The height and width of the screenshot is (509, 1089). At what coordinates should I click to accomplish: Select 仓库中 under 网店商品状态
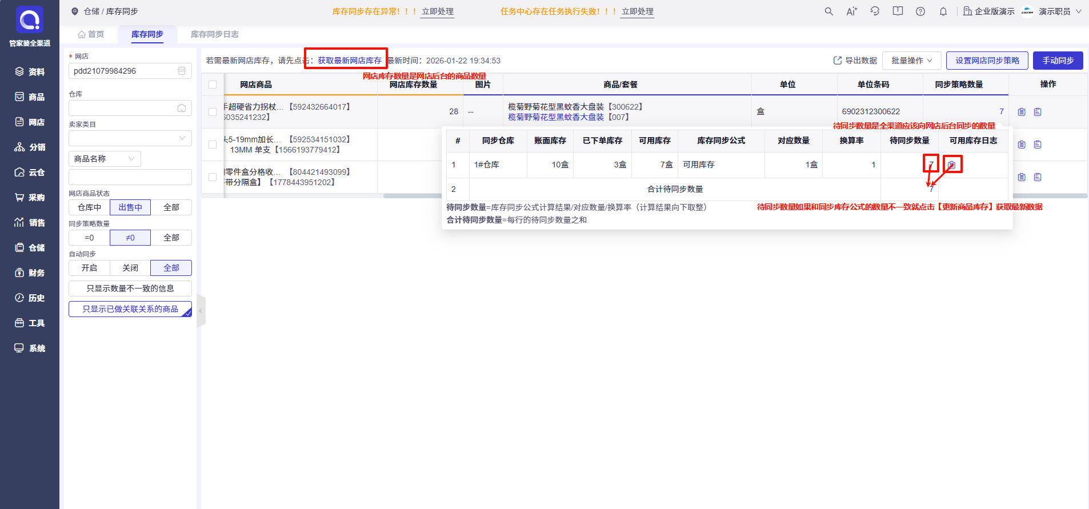(89, 207)
